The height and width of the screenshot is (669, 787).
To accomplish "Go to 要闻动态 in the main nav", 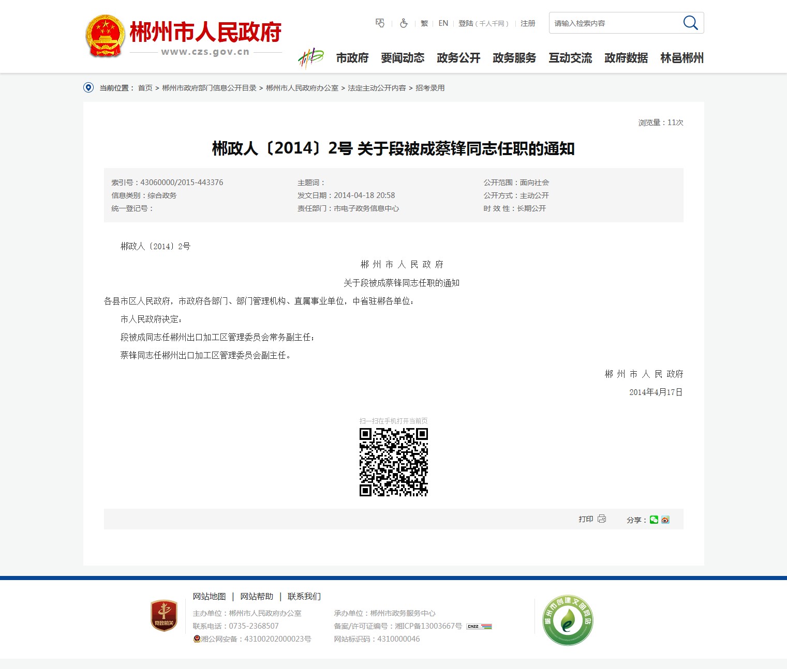I will 403,58.
